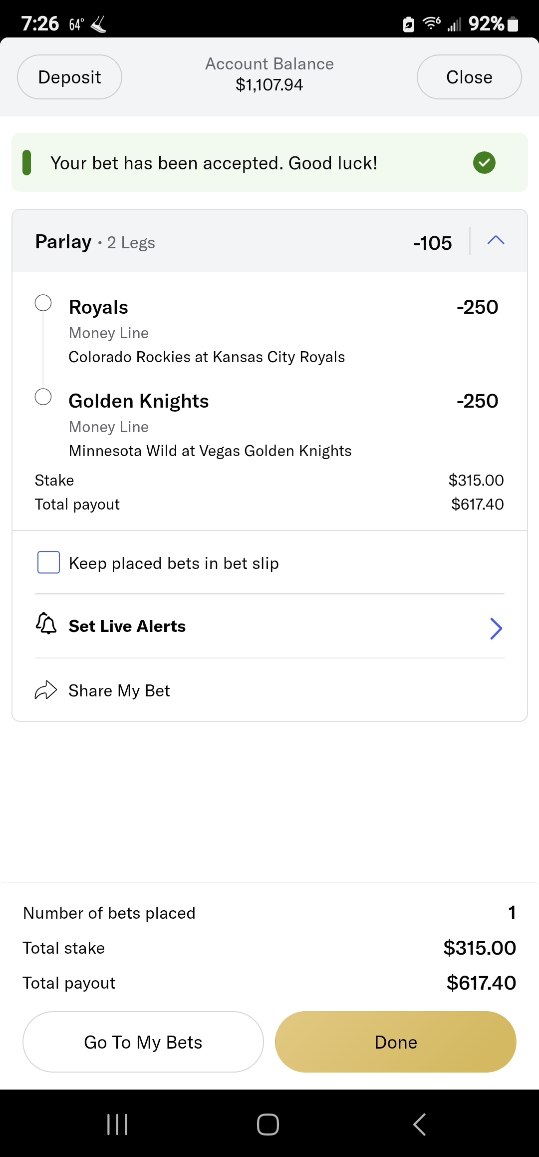Tap the Set Live Alerts bell icon

[x=46, y=623]
